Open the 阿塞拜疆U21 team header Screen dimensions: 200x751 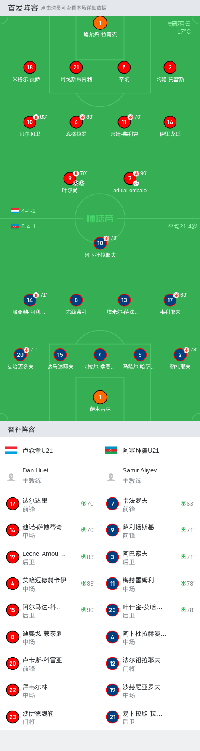(x=150, y=450)
